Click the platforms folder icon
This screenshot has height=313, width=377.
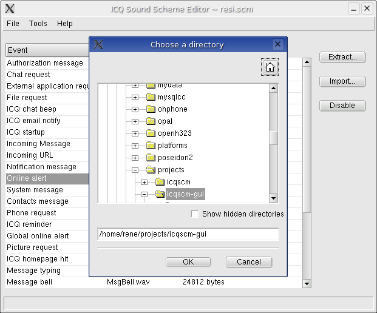(x=151, y=146)
